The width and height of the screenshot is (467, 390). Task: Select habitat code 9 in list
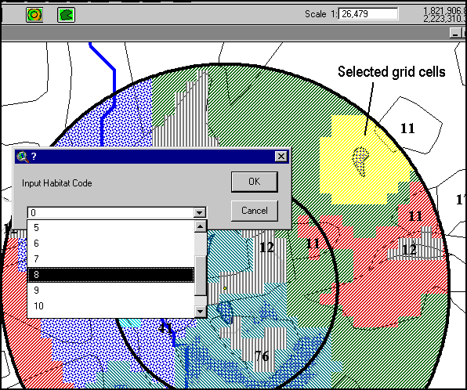[110, 291]
